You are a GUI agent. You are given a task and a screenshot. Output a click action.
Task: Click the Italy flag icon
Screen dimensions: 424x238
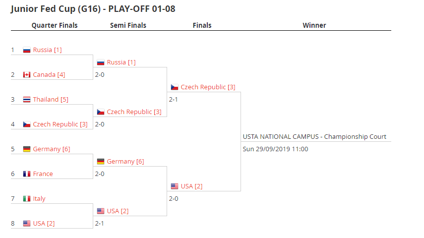point(26,199)
